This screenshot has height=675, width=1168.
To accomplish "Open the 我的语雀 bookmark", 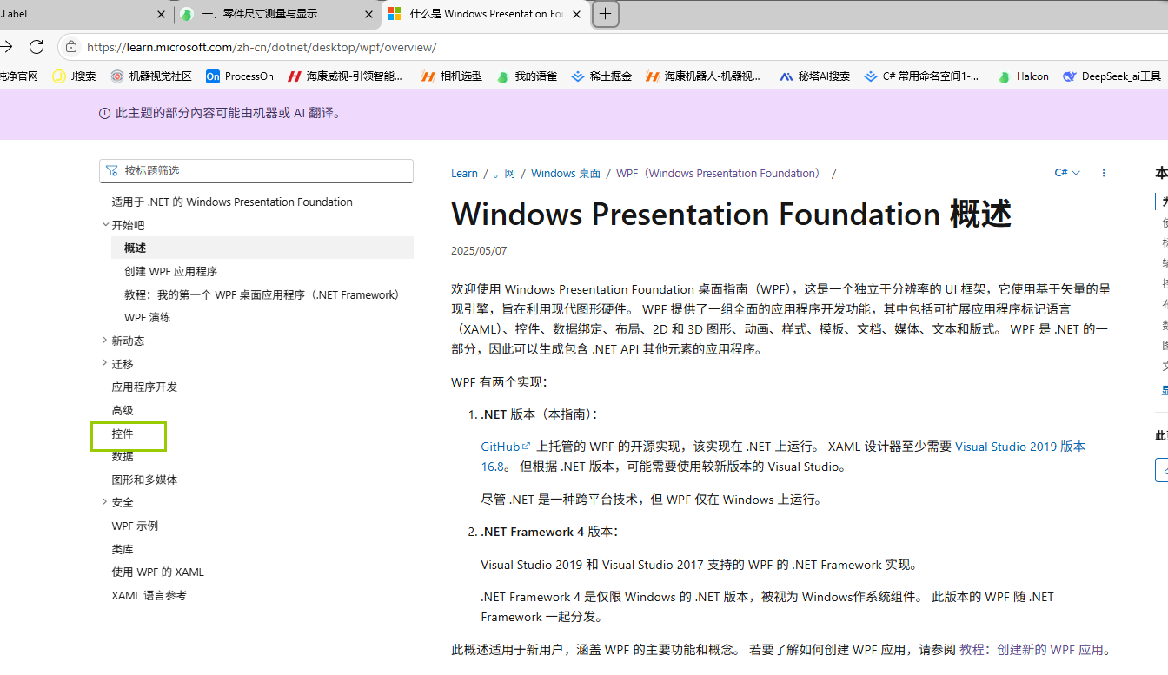I will (527, 76).
